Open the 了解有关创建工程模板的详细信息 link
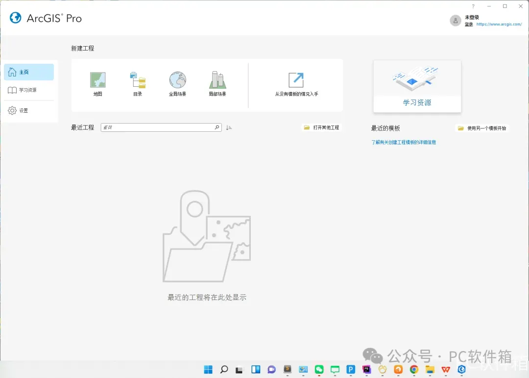The height and width of the screenshot is (378, 529). pos(404,142)
